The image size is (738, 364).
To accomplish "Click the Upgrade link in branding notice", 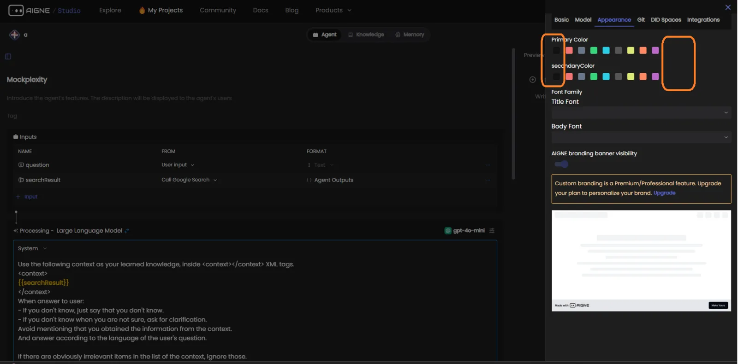I will (x=664, y=193).
